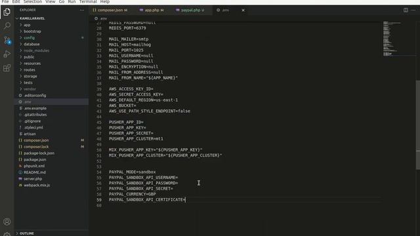The height and width of the screenshot is (236, 420).
Task: Click the line PUSHER_APP_CLUSTER=mt1
Action: (x=136, y=139)
